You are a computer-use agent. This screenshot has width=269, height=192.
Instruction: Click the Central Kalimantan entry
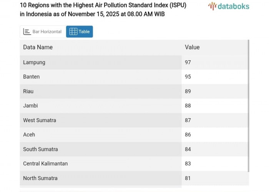(45, 164)
